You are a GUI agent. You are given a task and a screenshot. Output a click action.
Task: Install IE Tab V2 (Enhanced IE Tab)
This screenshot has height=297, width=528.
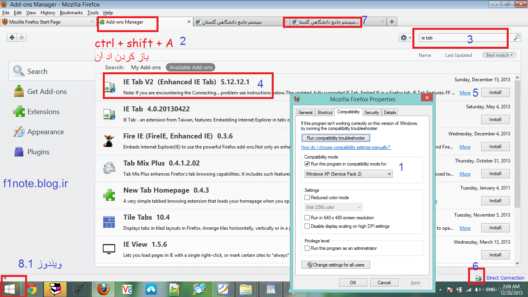[x=495, y=92]
